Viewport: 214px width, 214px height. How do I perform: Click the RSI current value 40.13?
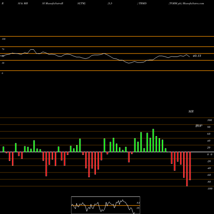coord(197,56)
